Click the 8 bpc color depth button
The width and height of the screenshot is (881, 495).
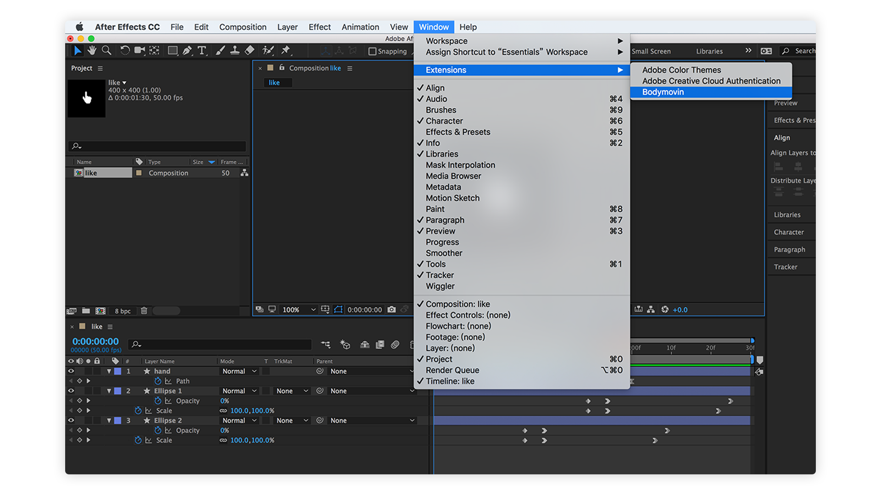123,311
